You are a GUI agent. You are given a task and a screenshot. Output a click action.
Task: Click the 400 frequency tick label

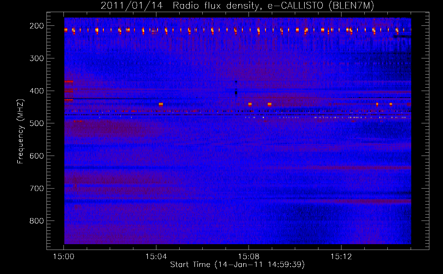[37, 91]
